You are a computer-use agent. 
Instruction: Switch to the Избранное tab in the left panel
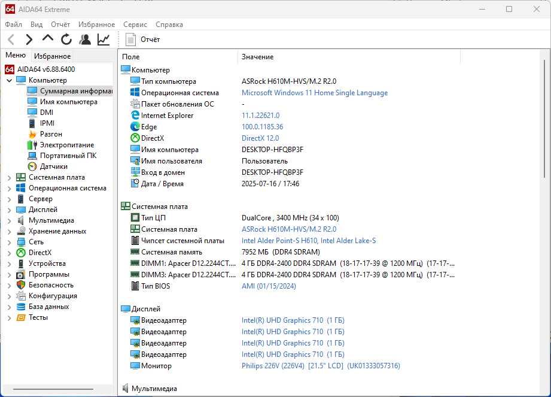53,56
